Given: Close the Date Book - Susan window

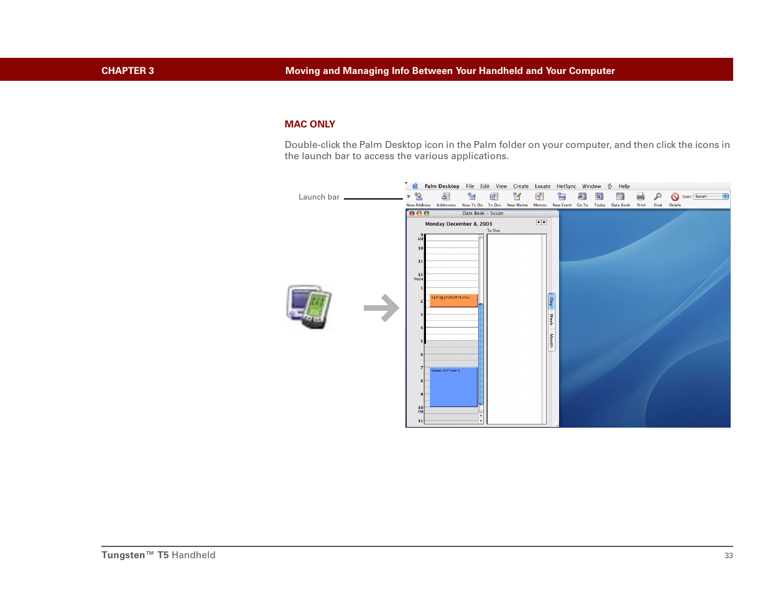Looking at the screenshot, I should (x=412, y=213).
